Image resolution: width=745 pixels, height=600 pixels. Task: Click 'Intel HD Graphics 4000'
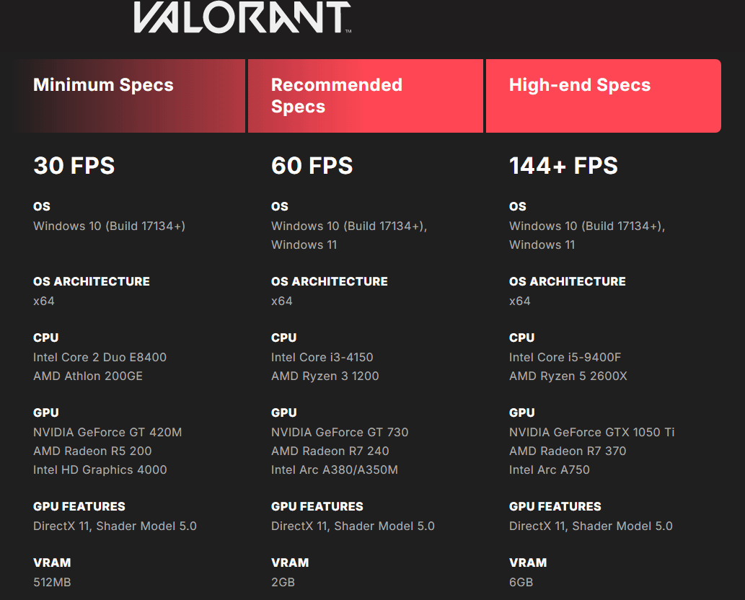click(x=100, y=470)
